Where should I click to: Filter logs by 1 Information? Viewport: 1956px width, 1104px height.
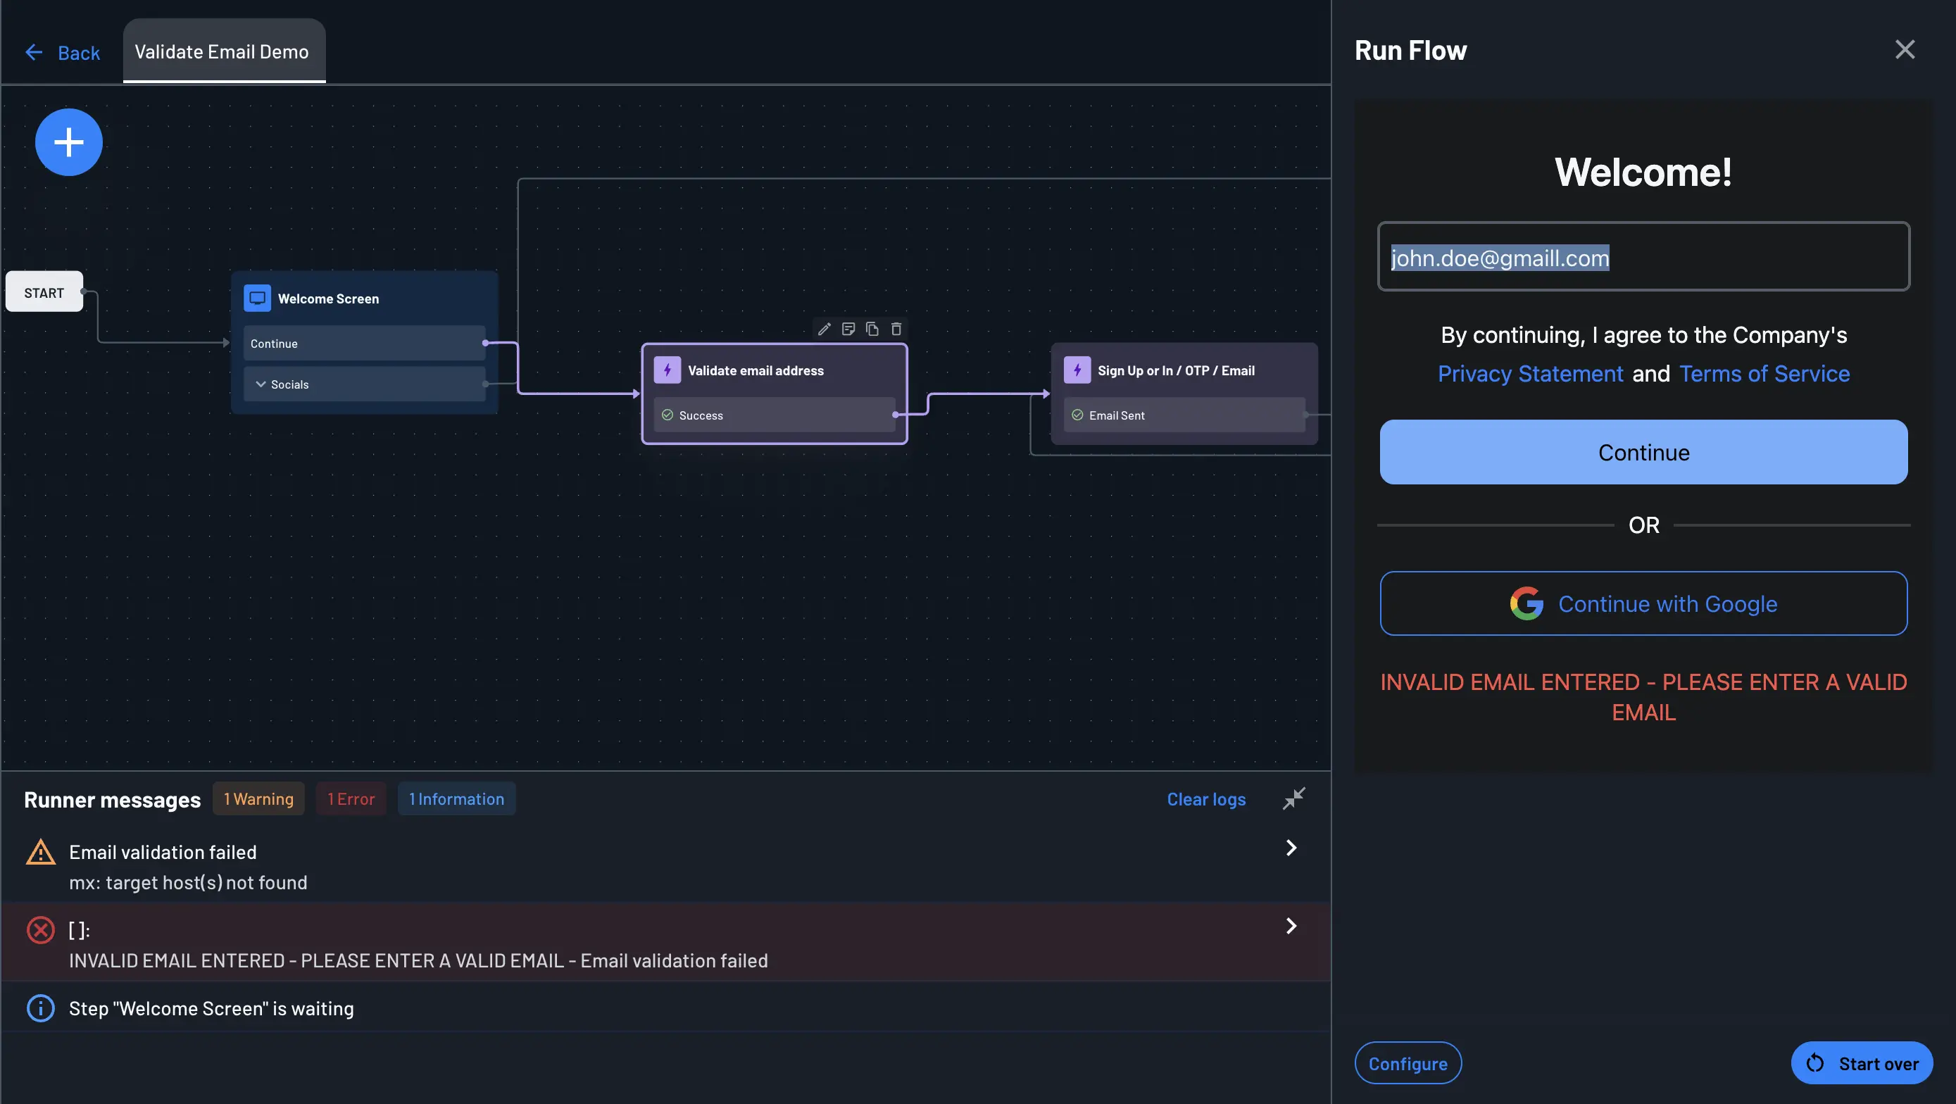pyautogui.click(x=456, y=798)
